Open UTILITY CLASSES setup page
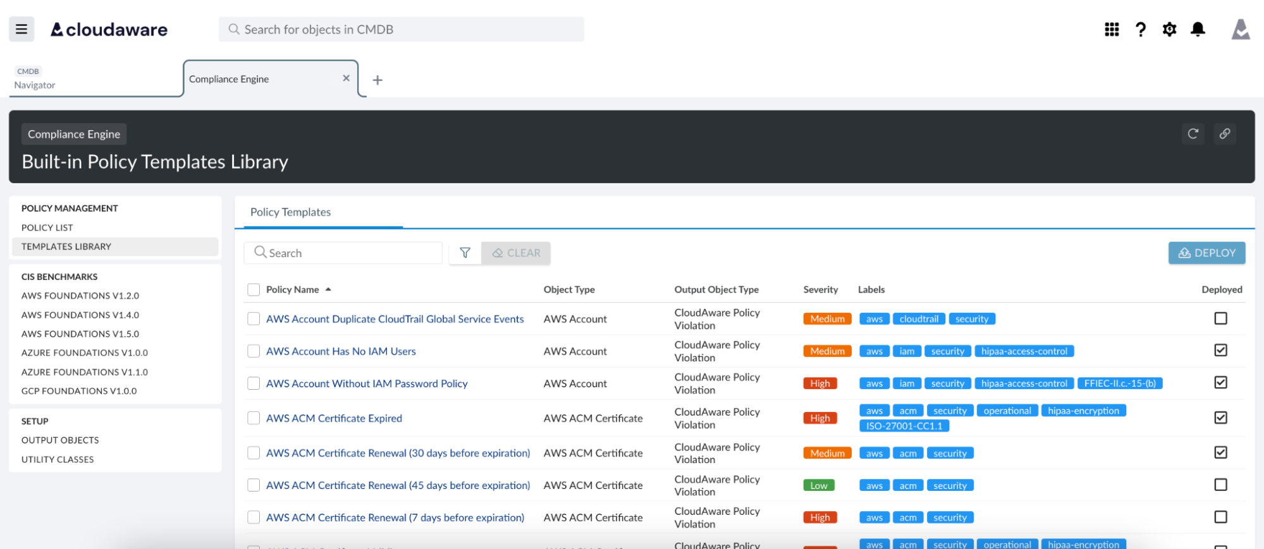Image resolution: width=1264 pixels, height=549 pixels. click(58, 459)
